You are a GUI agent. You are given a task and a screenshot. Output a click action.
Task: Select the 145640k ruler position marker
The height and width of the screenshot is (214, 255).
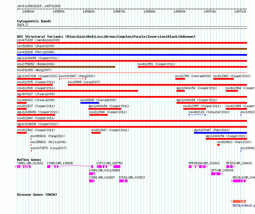point(28,11)
